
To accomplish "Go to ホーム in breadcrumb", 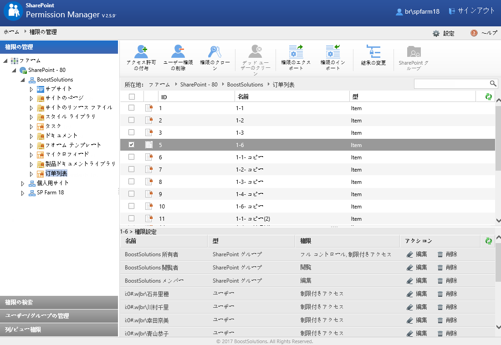I will pos(11,32).
